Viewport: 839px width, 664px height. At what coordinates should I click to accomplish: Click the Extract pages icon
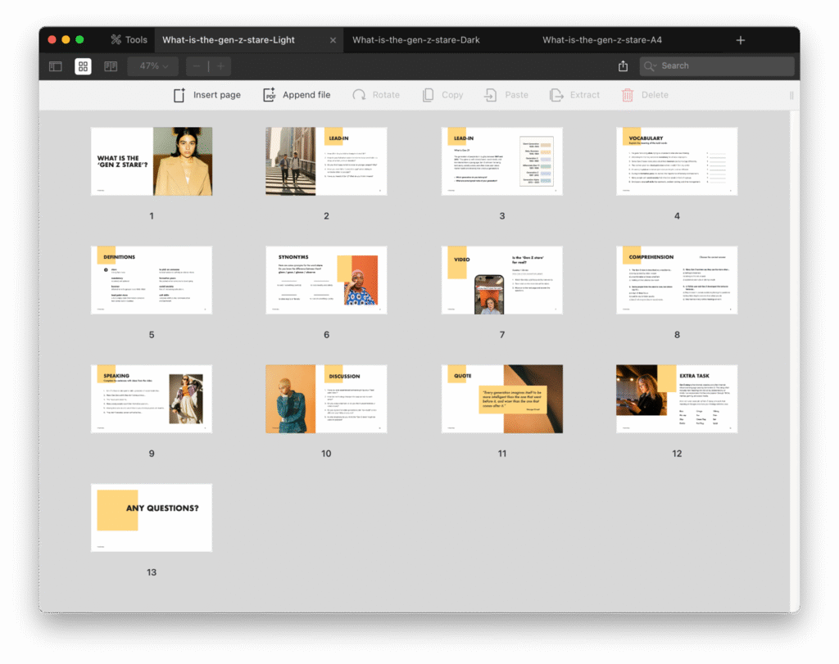tap(556, 95)
